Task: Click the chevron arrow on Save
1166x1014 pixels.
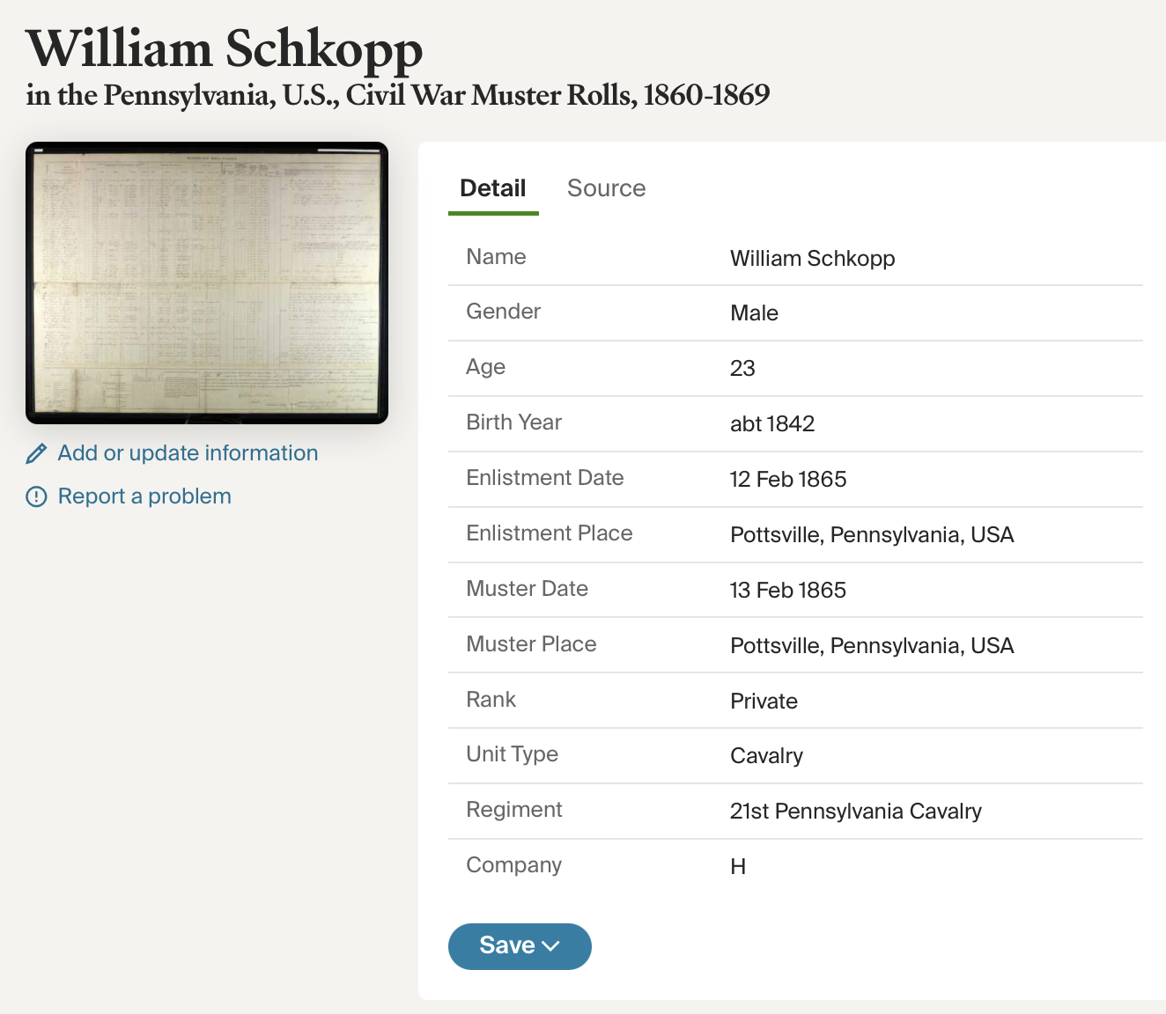Action: (x=551, y=946)
